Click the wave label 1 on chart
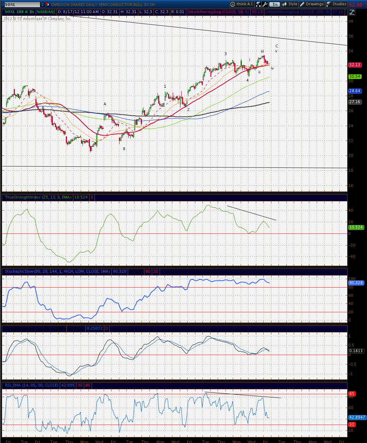Image resolution: width=367 pixels, height=443 pixels. pyautogui.click(x=165, y=86)
